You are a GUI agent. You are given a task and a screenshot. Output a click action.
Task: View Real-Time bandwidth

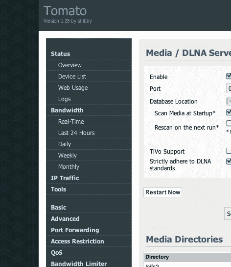point(71,122)
